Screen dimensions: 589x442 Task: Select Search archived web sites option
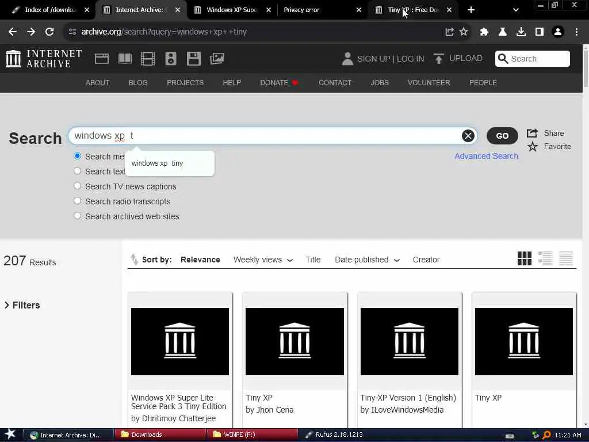pyautogui.click(x=78, y=216)
